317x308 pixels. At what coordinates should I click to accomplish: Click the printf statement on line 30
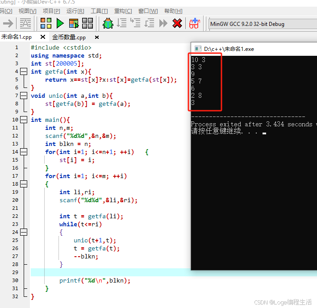click(95, 280)
